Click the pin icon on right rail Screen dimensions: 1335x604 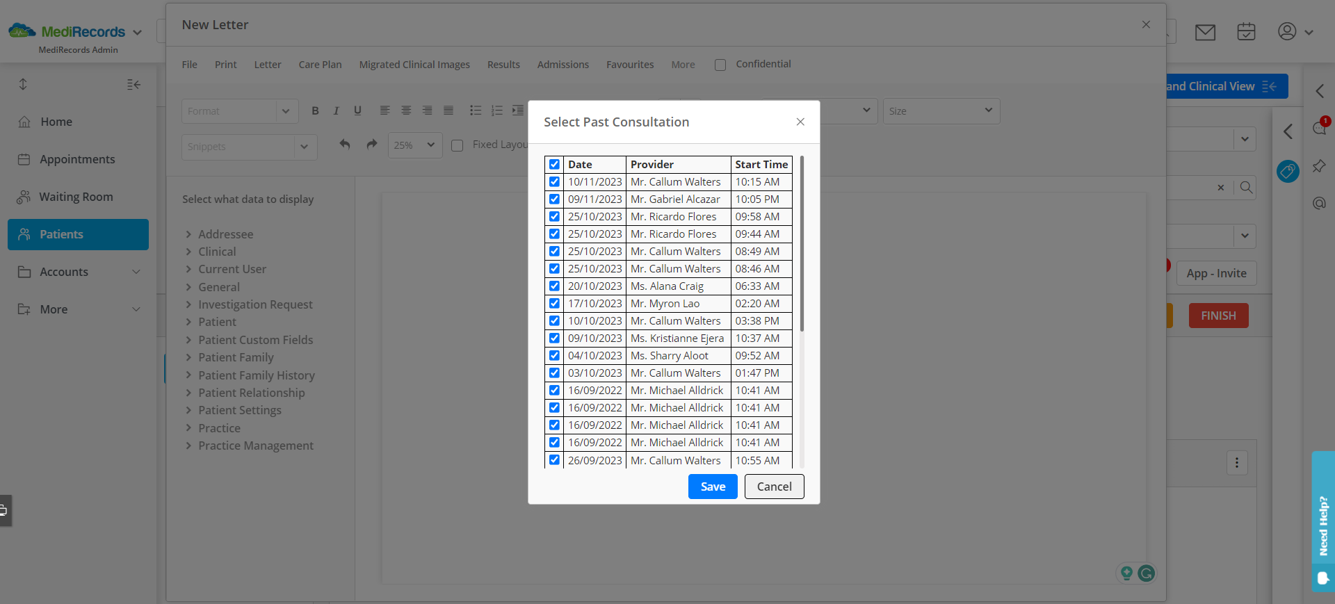(1319, 166)
